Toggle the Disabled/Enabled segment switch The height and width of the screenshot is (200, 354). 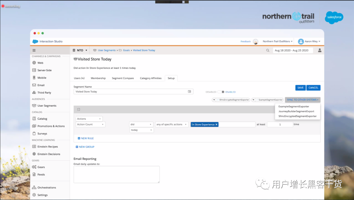tap(221, 92)
